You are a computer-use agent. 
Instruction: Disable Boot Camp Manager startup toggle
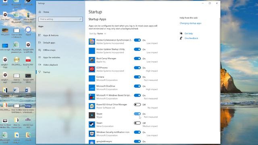(137, 58)
